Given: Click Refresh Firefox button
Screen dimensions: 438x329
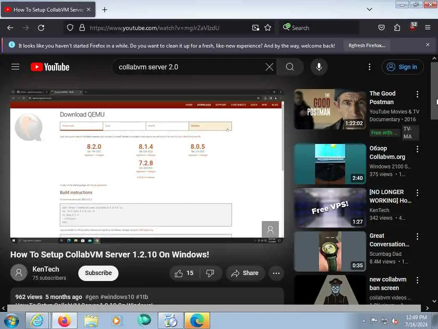Looking at the screenshot, I should point(367,45).
